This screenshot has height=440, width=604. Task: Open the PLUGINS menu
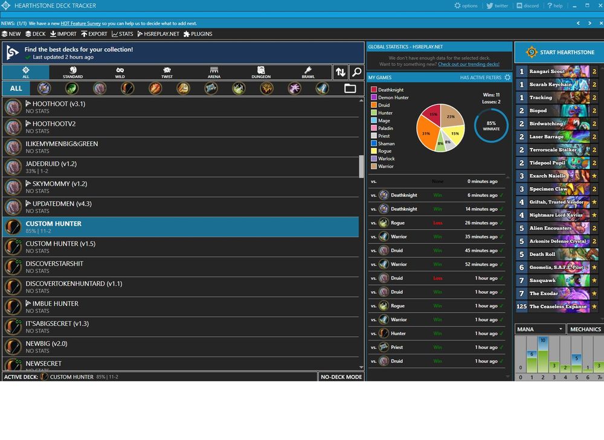198,34
